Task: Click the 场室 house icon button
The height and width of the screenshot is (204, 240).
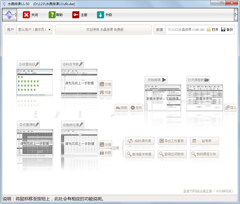Action: 105,92
